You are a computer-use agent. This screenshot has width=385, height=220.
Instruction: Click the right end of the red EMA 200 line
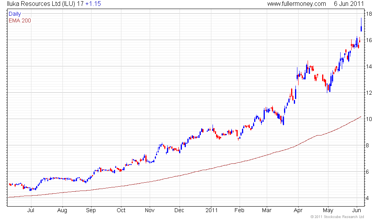(x=361, y=117)
